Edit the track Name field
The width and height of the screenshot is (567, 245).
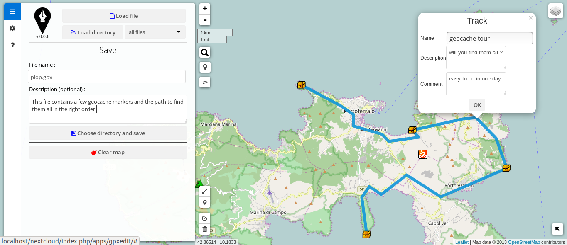click(x=490, y=38)
